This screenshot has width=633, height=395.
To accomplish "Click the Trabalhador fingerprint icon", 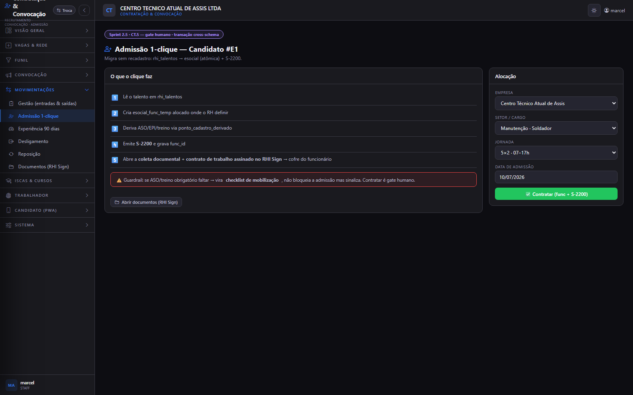I will click(8, 196).
